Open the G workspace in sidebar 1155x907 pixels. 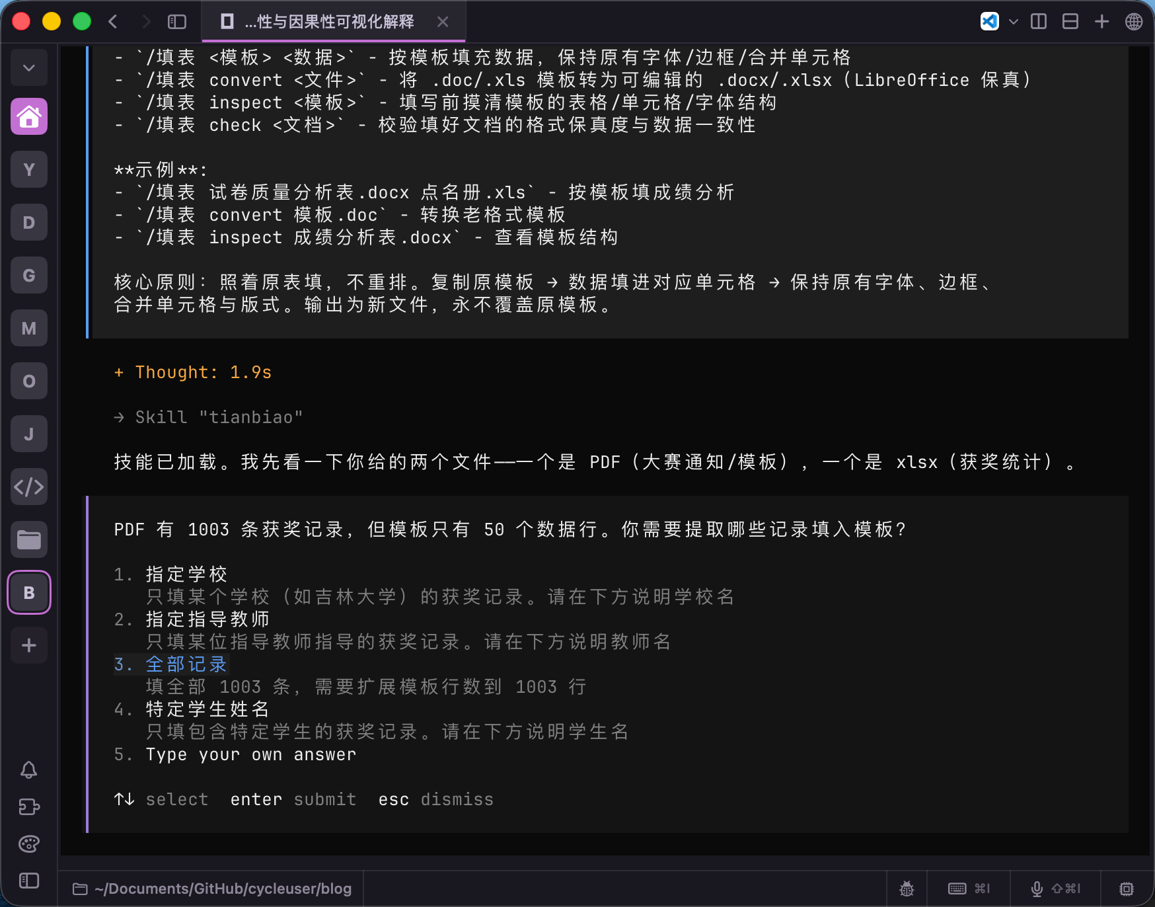[29, 276]
